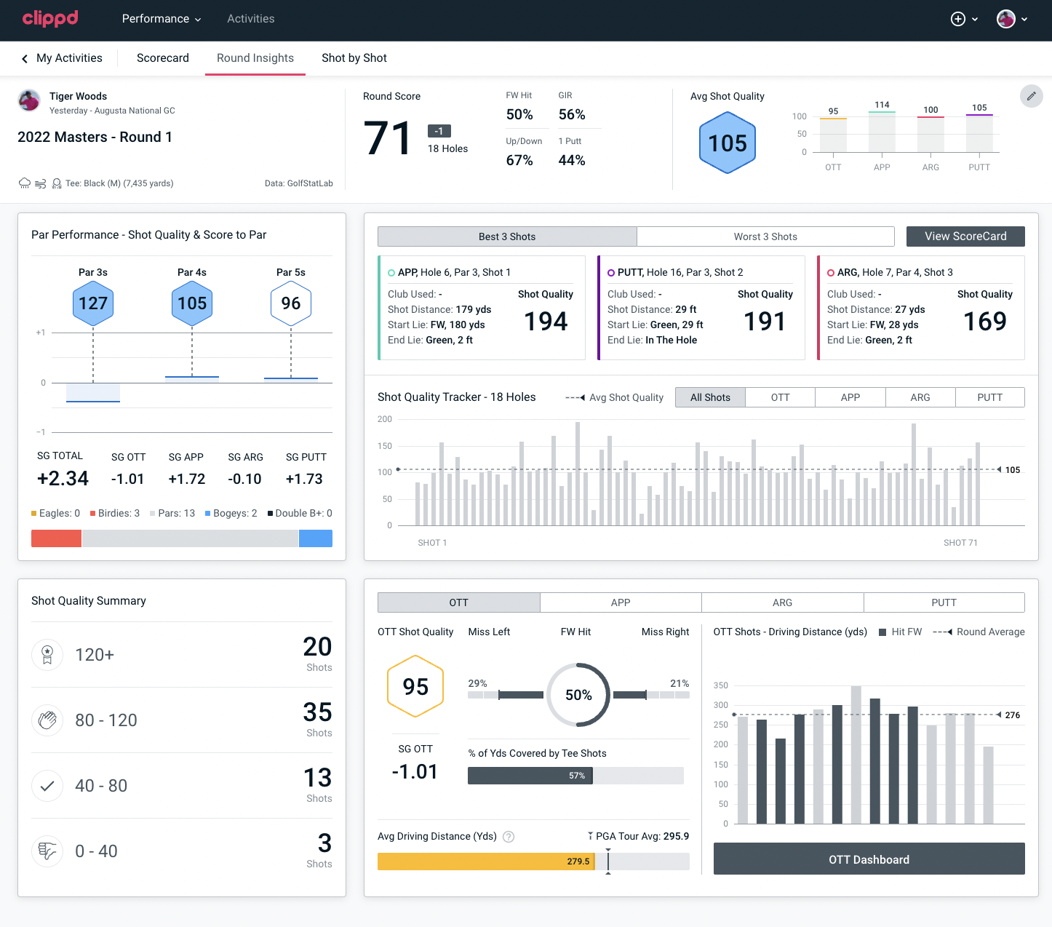Filter shot tracker by PUTT

(989, 397)
